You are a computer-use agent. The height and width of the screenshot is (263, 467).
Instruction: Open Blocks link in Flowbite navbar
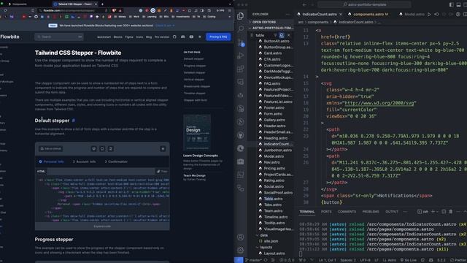coord(118,37)
